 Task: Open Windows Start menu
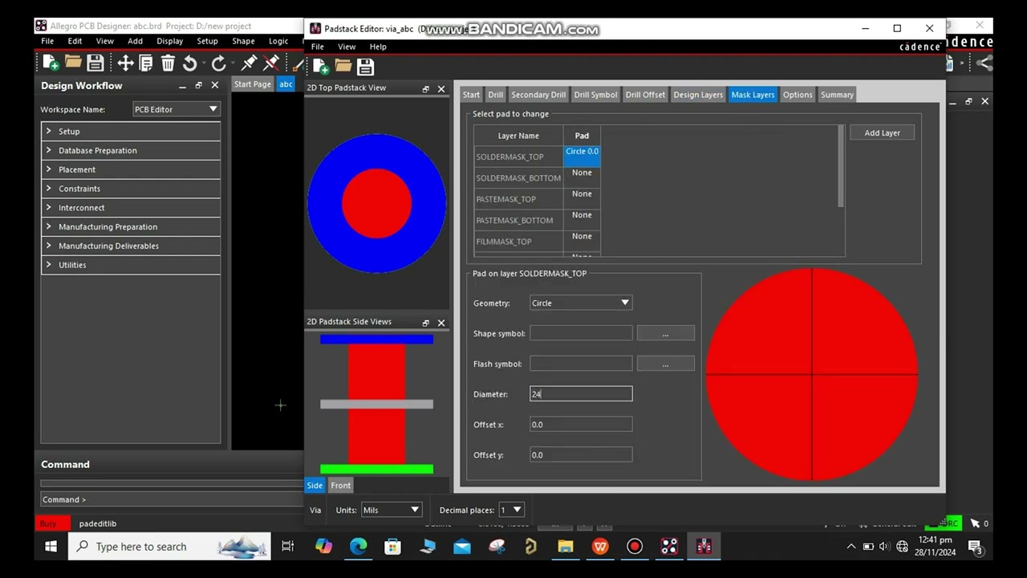coord(51,547)
